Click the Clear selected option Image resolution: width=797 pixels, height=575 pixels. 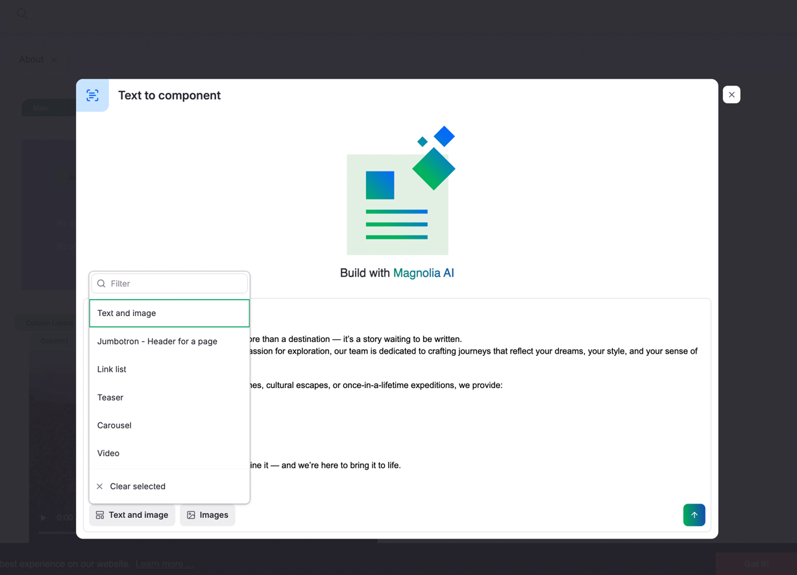click(x=138, y=485)
